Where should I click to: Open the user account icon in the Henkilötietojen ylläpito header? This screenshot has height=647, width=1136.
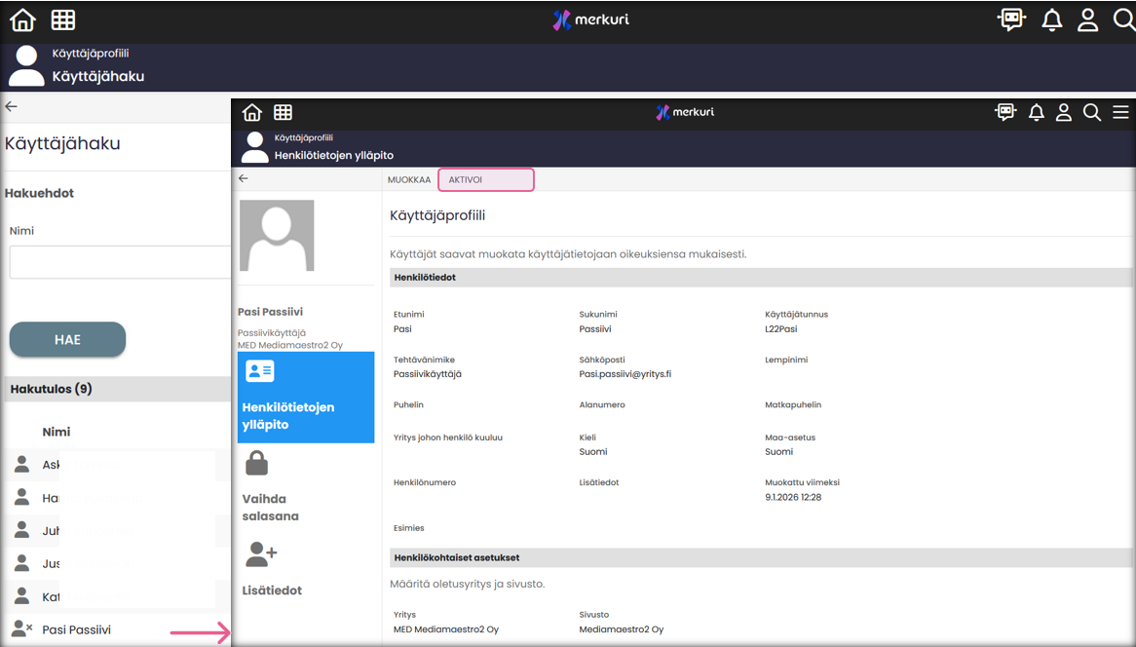pos(1064,113)
